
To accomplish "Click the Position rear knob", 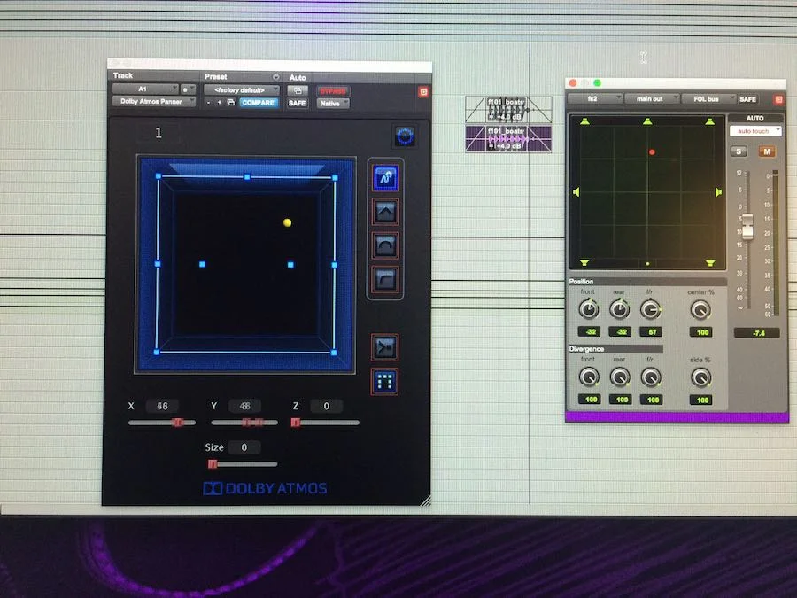I will tap(620, 309).
